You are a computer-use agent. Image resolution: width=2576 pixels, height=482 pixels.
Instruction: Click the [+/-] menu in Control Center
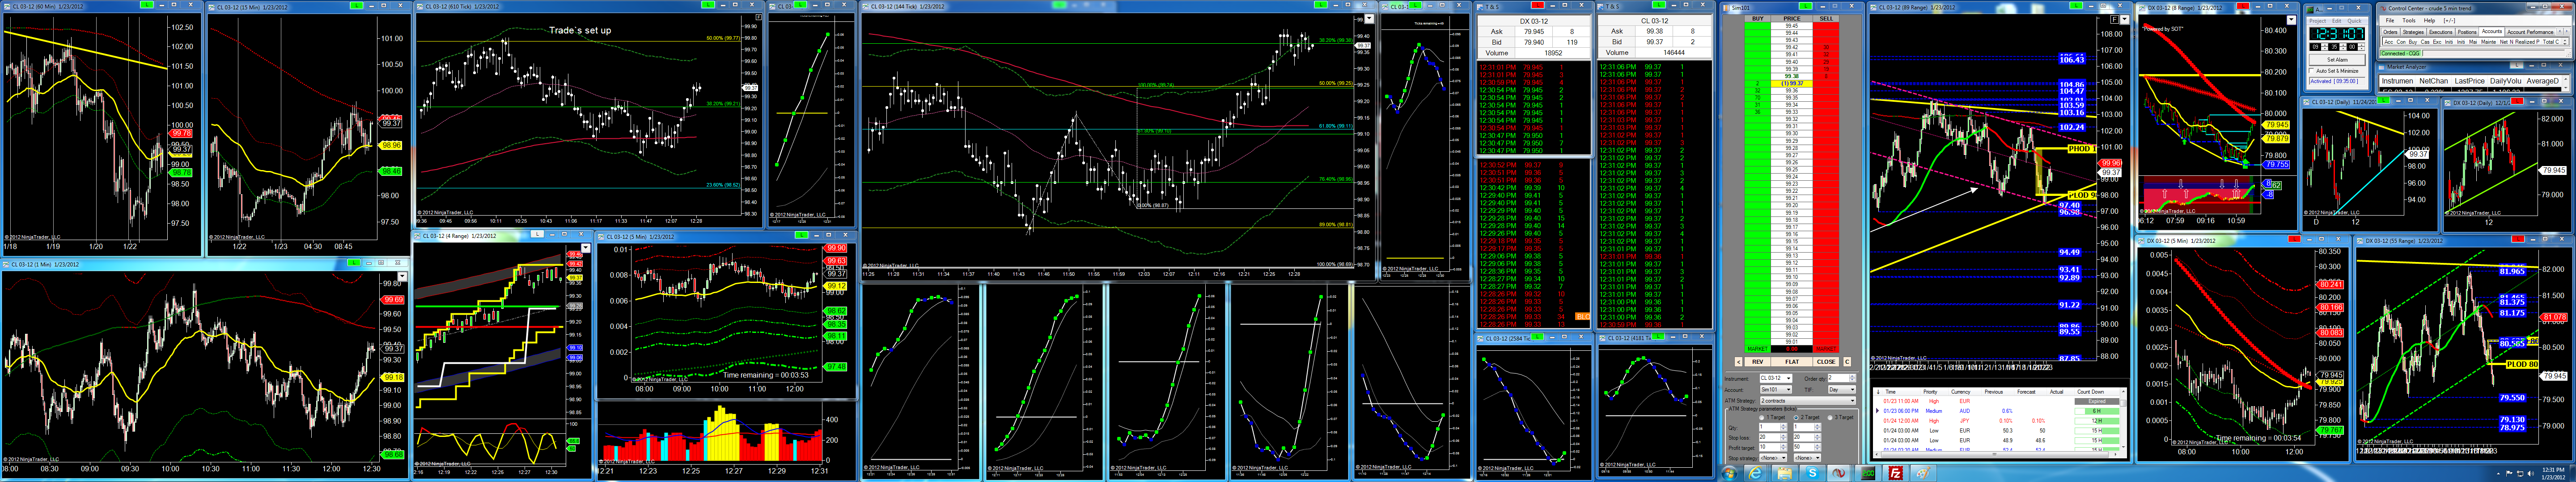click(x=2449, y=20)
